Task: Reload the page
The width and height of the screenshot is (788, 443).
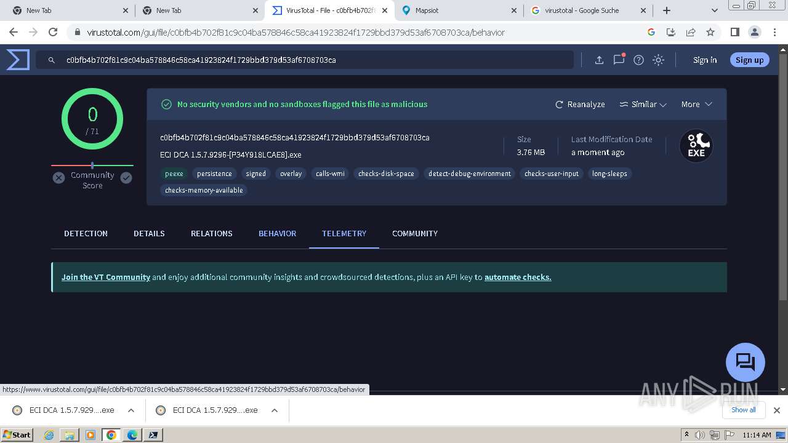Action: (x=53, y=32)
